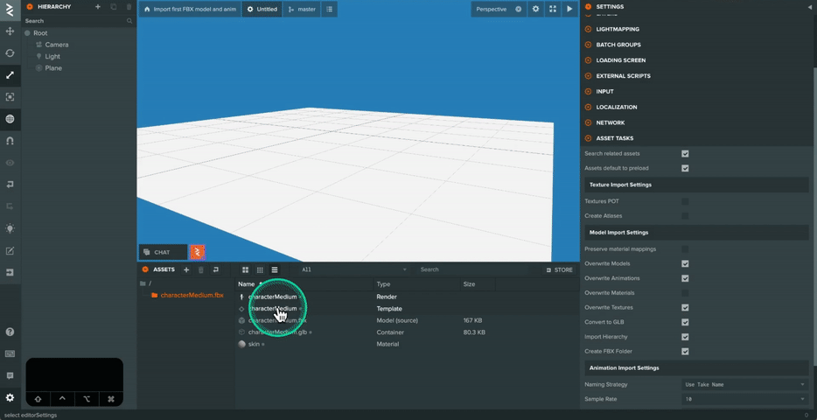Image resolution: width=817 pixels, height=420 pixels.
Task: Open help question mark icon
Action: click(x=10, y=332)
